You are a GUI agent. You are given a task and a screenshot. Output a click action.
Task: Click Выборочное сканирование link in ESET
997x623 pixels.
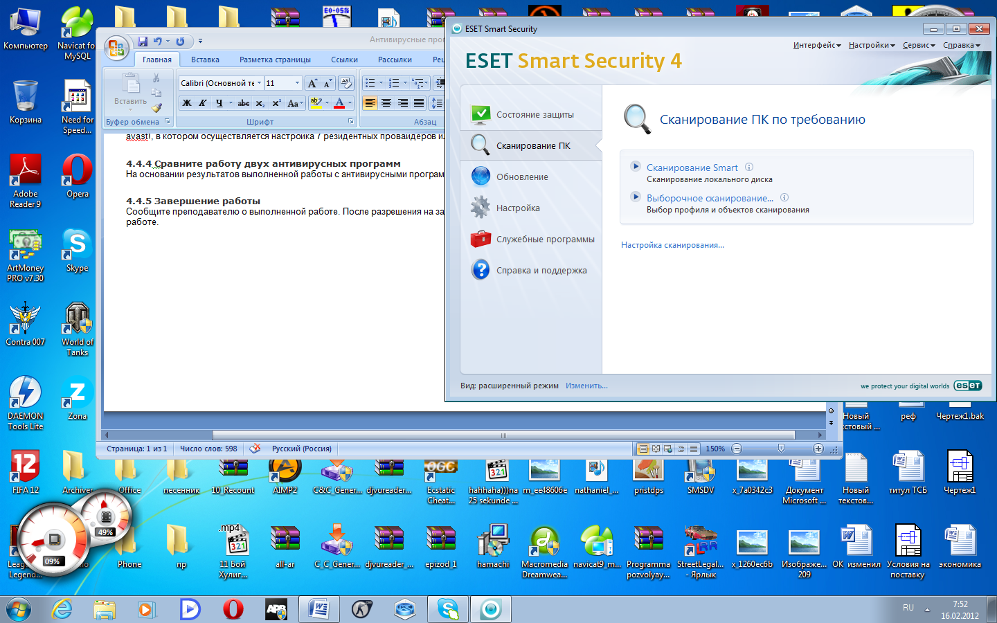[710, 198]
